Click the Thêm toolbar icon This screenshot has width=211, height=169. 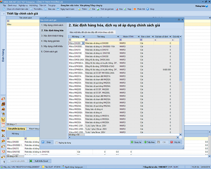click(79, 9)
